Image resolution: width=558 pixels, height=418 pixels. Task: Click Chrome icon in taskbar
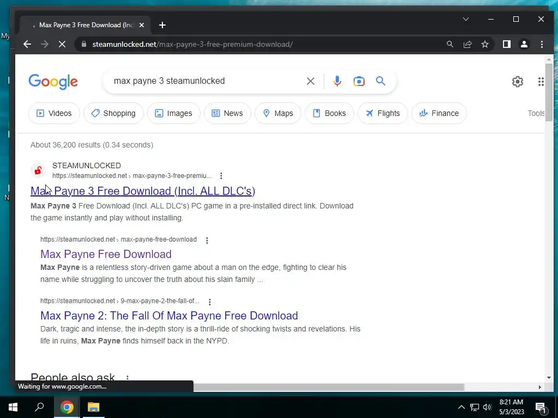tap(66, 407)
